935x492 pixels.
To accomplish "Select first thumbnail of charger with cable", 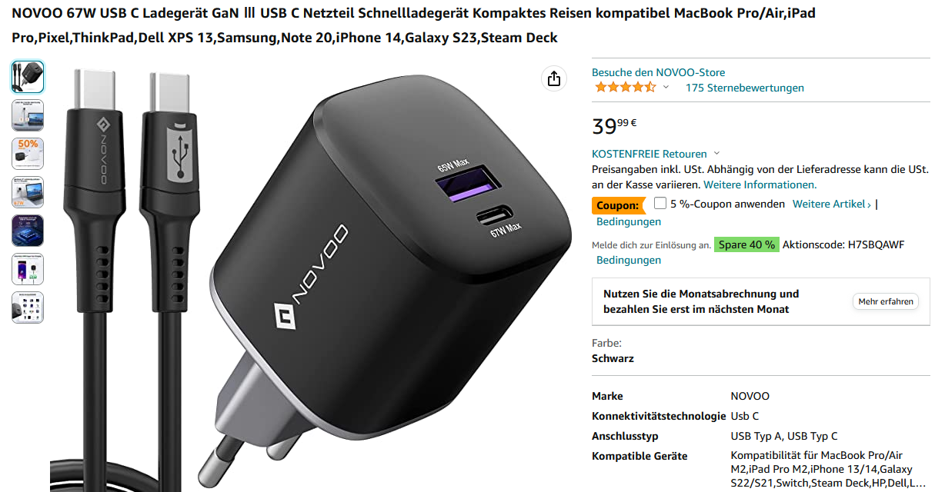I will coord(28,77).
